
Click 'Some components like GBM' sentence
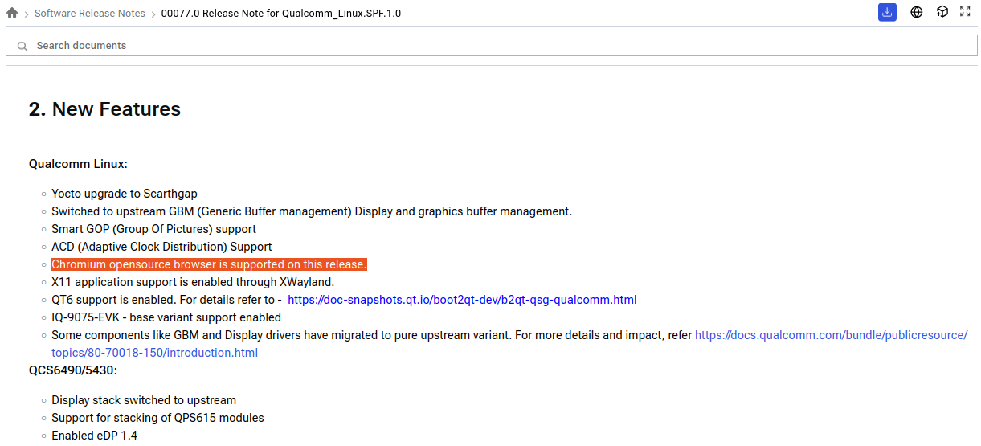(x=372, y=335)
